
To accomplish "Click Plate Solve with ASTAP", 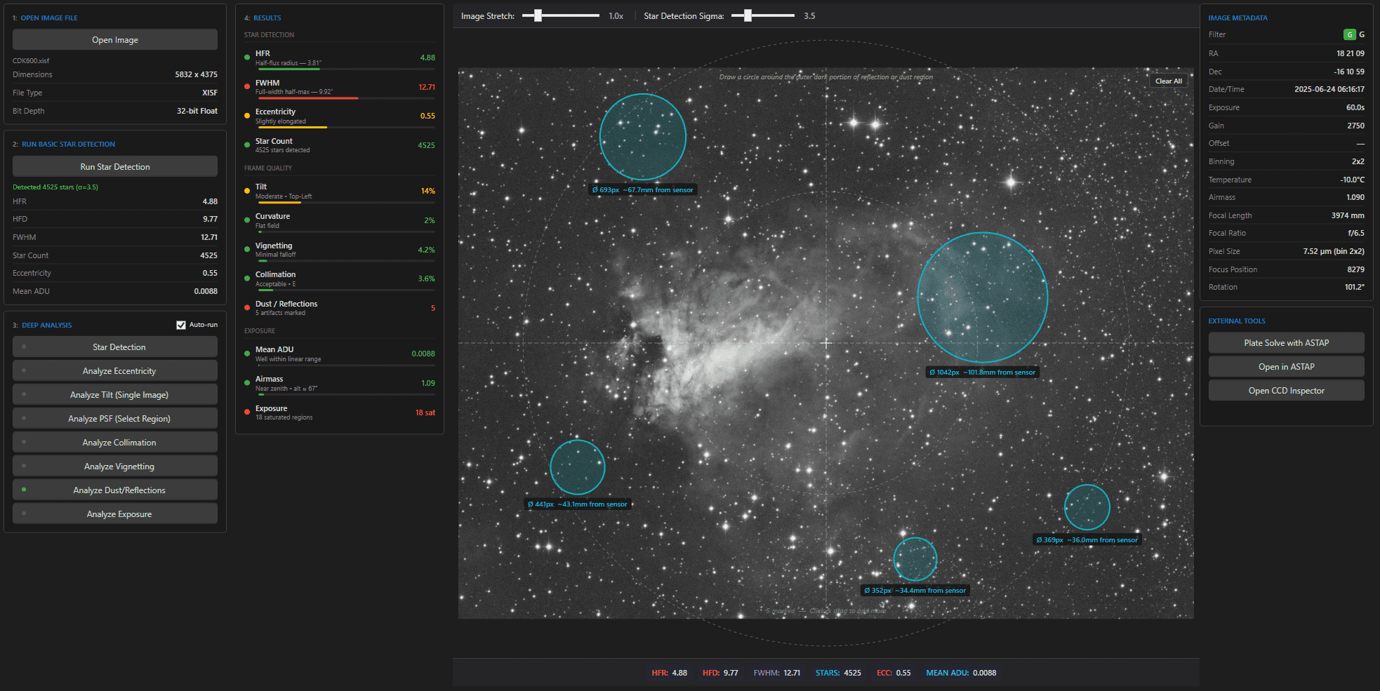I will tap(1286, 343).
